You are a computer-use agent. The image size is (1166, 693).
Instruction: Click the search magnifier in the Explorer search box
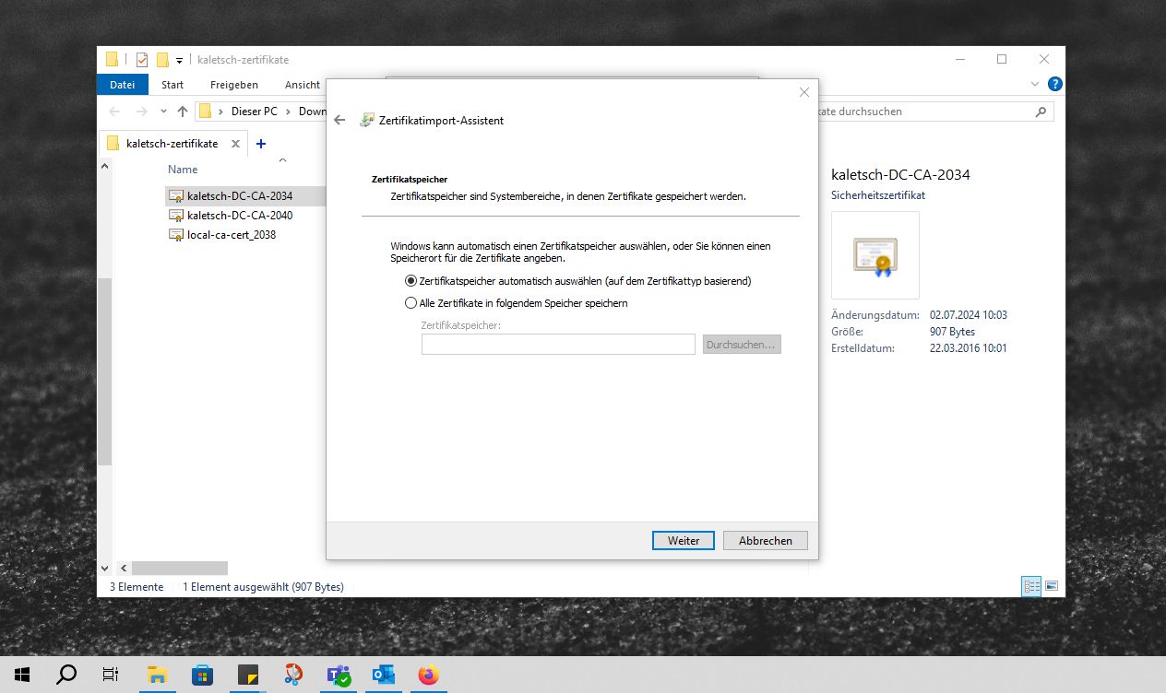(x=1041, y=112)
